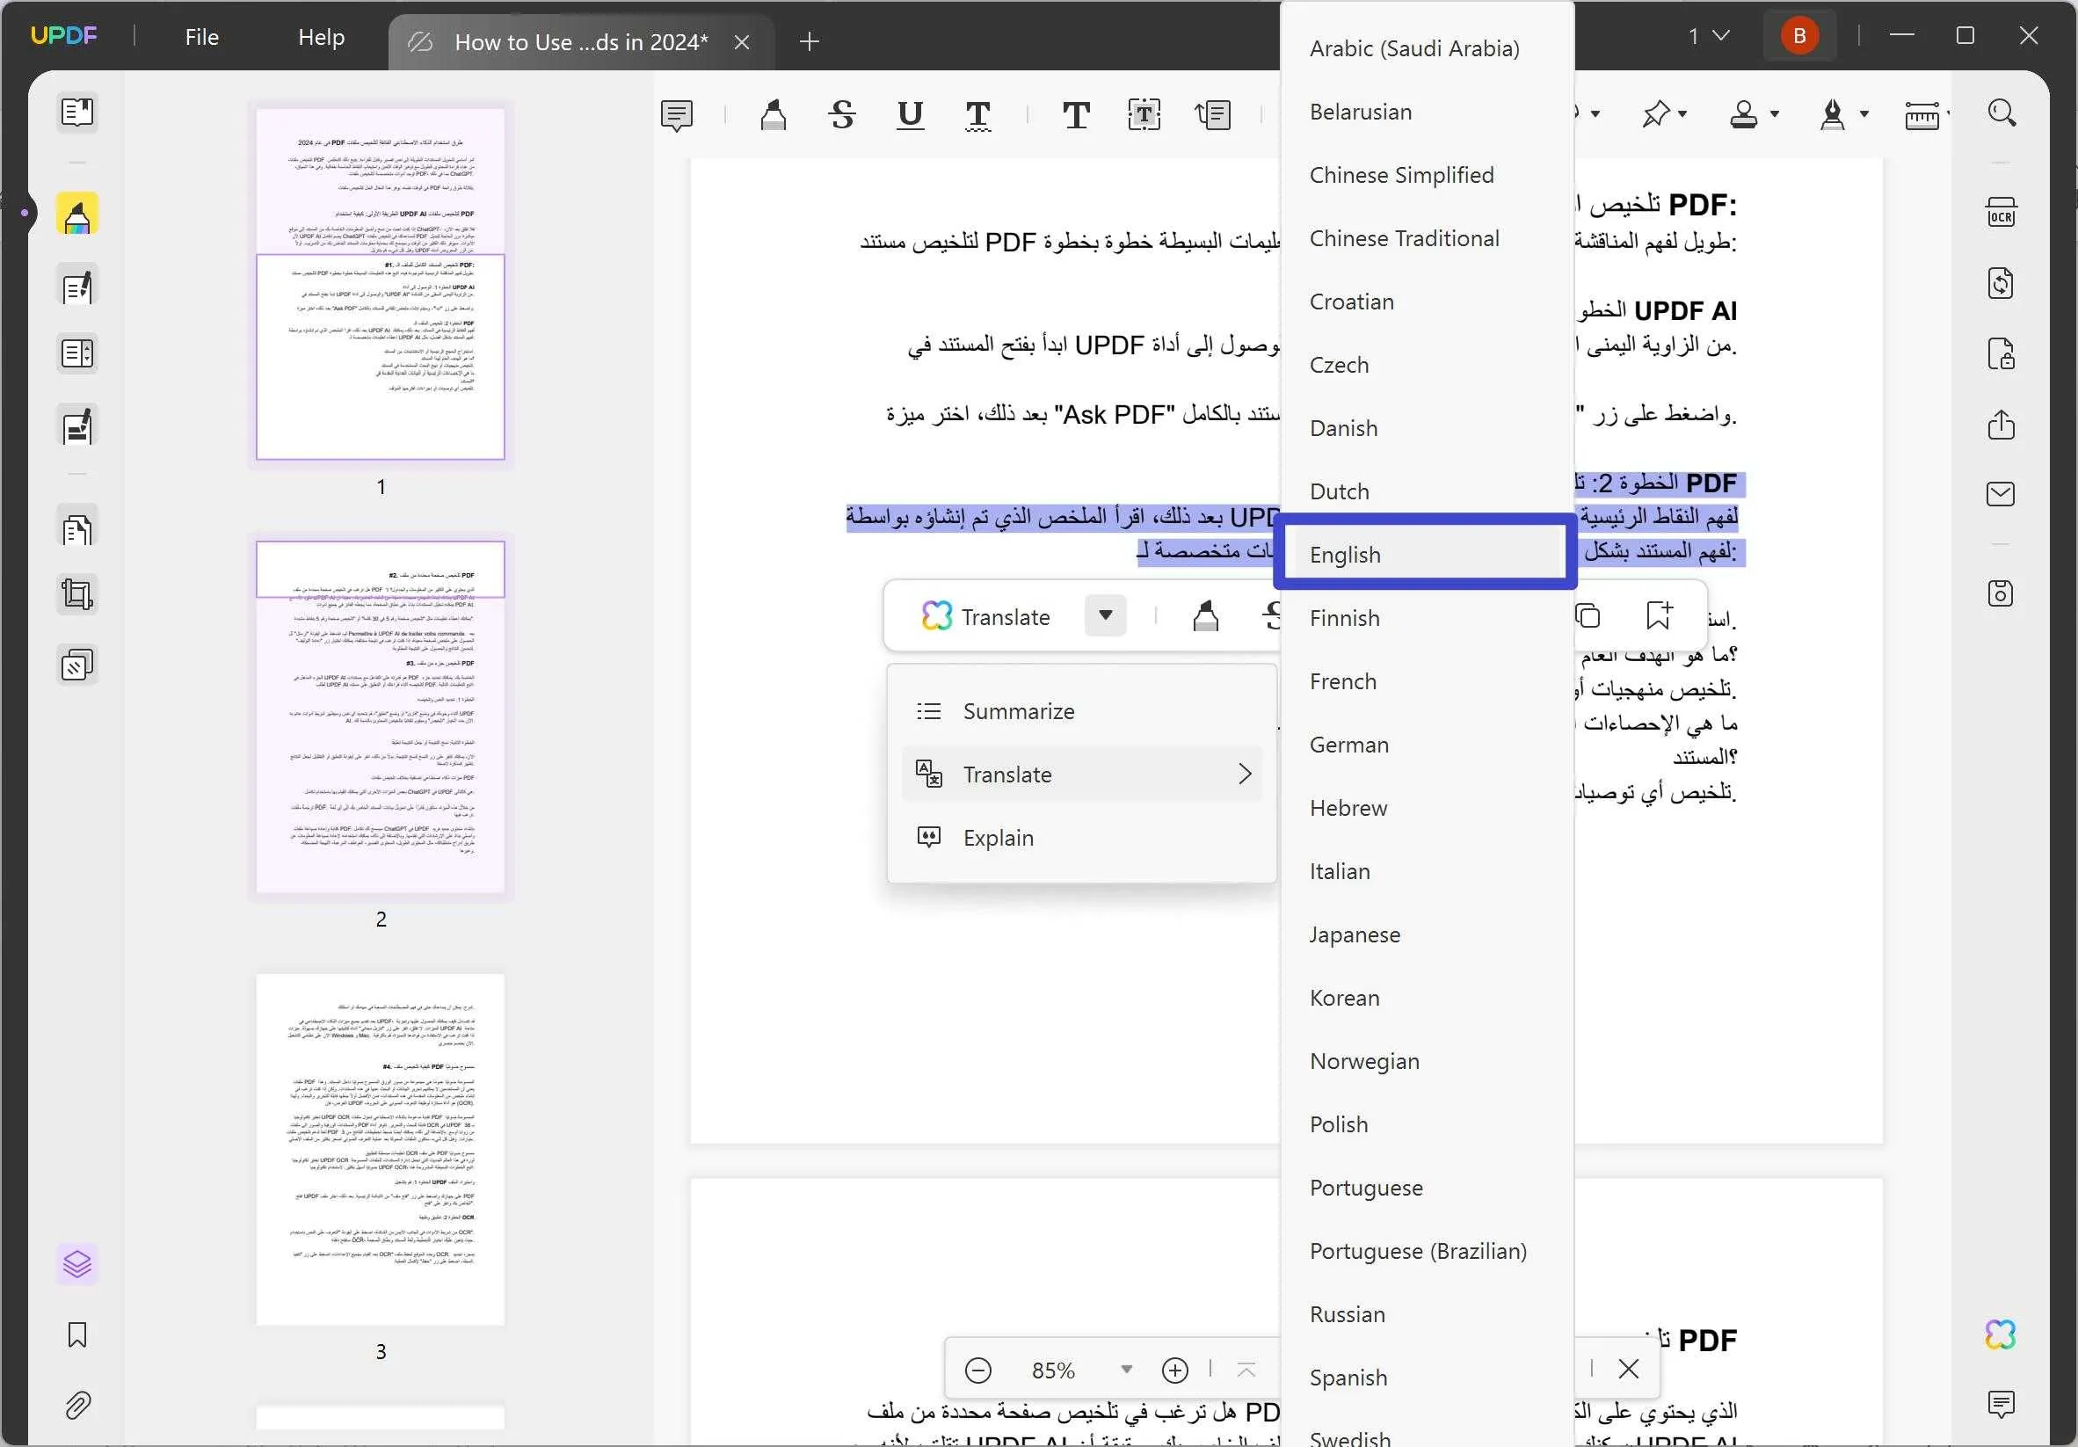Choose the Explain option
Image resolution: width=2078 pixels, height=1447 pixels.
coord(999,837)
